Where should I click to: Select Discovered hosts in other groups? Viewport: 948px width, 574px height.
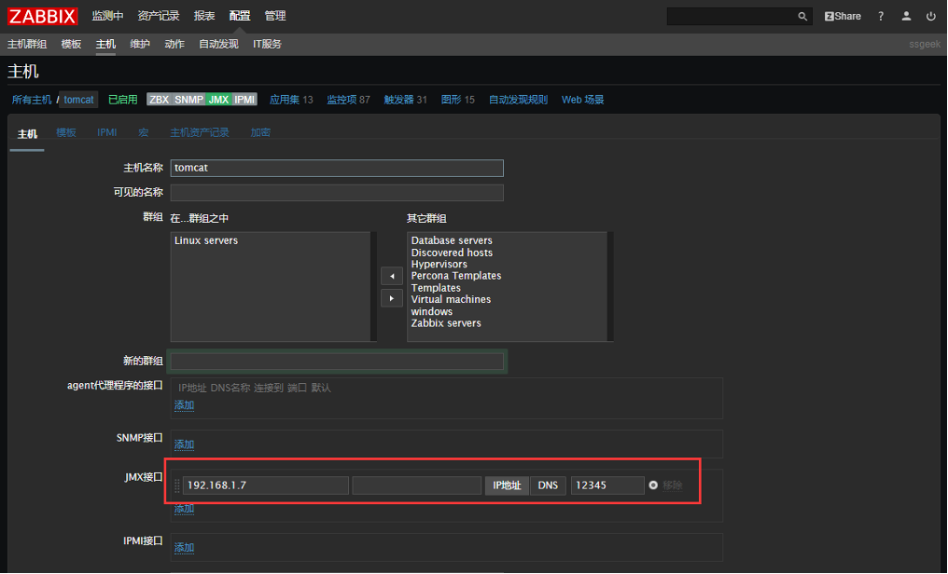tap(452, 253)
